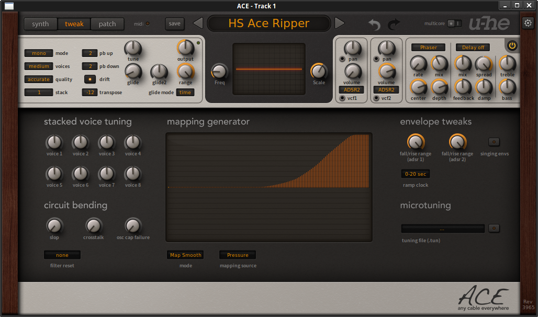Open the first ADSR2 volume source selector

pyautogui.click(x=352, y=90)
